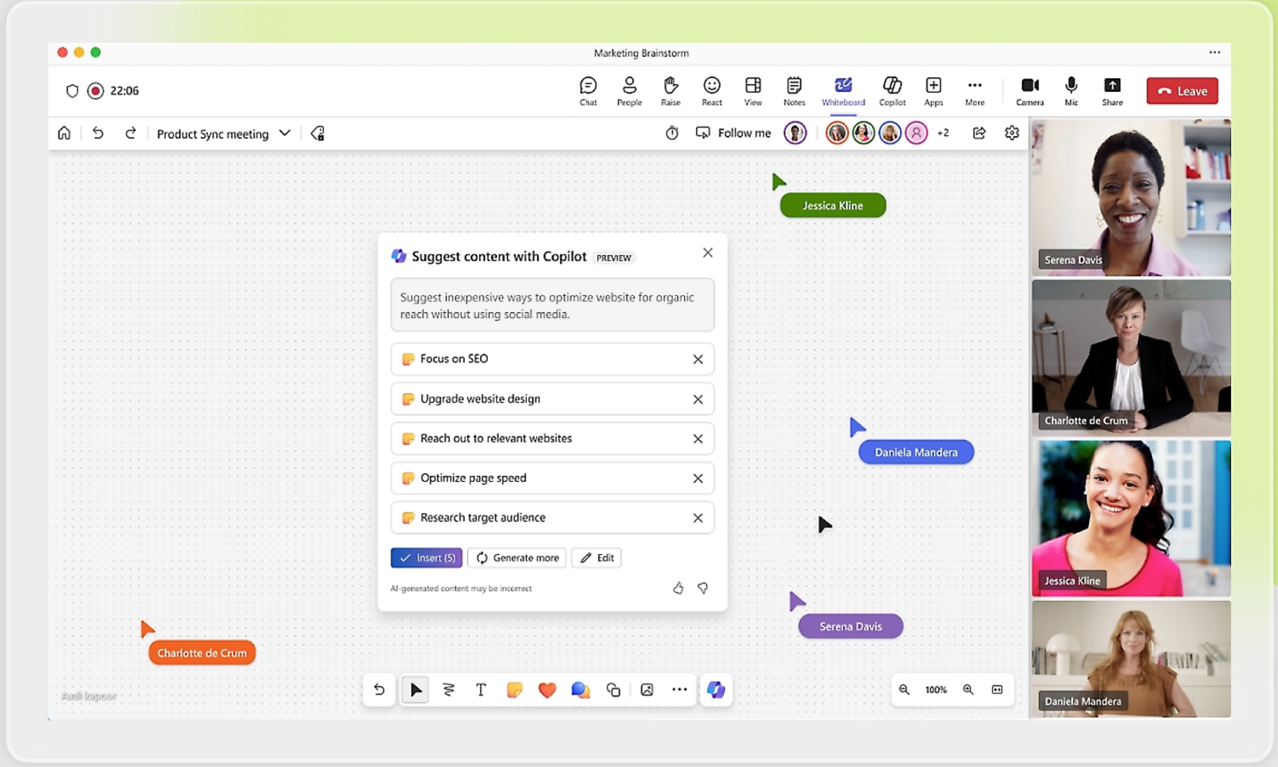Close the Suggest content with Copilot dialog
1278x767 pixels.
coord(708,253)
